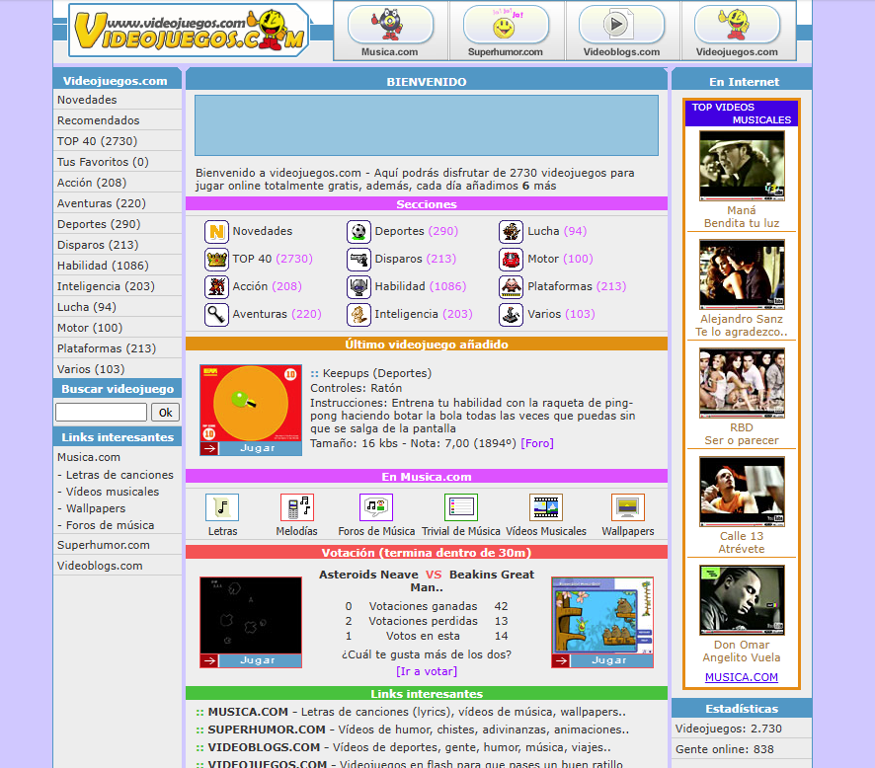
Task: Open the Deportes soccer ball icon
Action: click(358, 232)
